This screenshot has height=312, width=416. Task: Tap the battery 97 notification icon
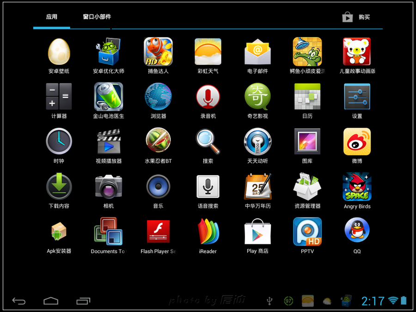288,301
